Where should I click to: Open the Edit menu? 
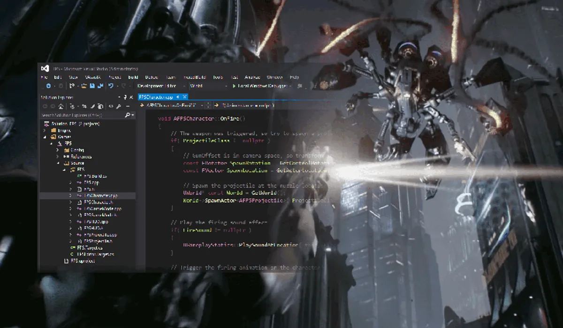click(58, 77)
